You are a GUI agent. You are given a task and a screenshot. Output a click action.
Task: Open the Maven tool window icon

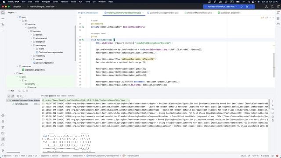pos(278,24)
